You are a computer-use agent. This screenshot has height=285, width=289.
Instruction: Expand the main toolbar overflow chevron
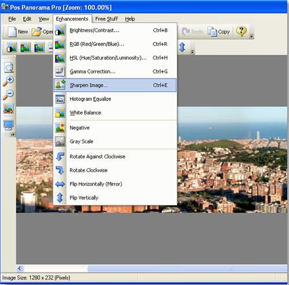[x=251, y=36]
